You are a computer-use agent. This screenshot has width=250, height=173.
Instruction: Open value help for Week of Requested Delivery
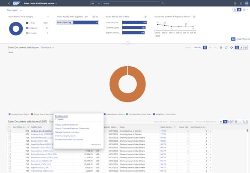tap(194, 17)
